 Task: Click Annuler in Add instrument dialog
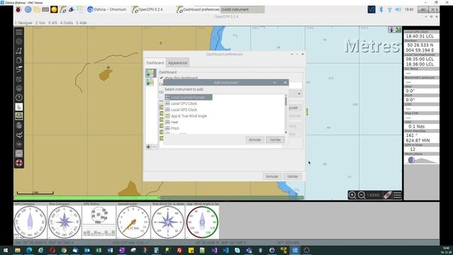coord(255,140)
